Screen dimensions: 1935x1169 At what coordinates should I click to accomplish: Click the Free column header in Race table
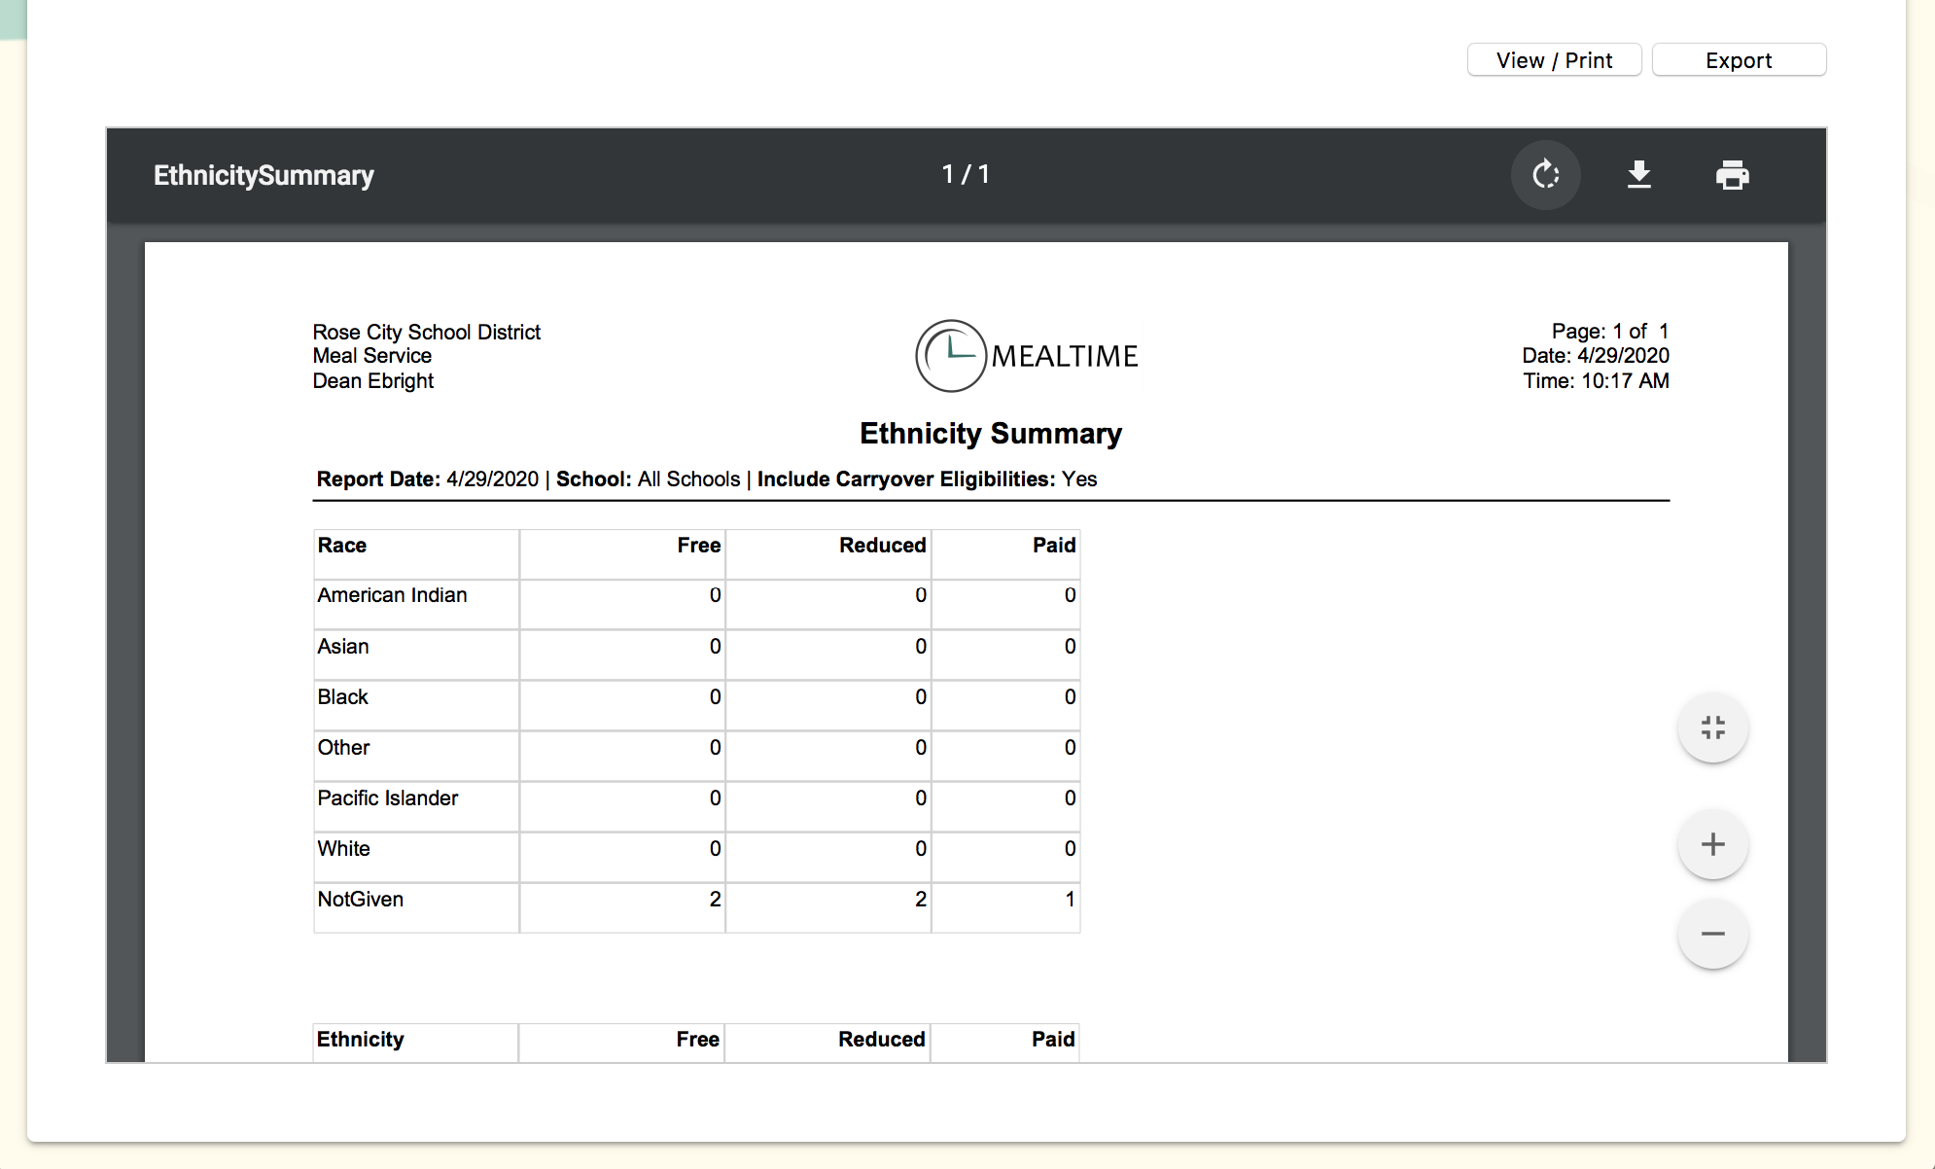[698, 546]
